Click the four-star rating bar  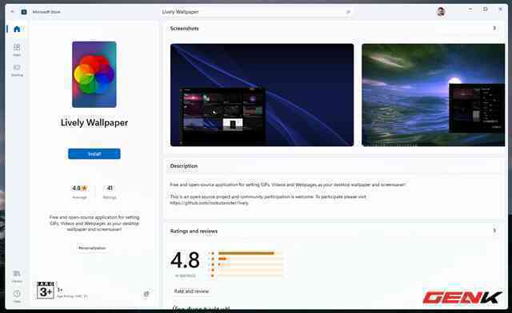[250, 259]
